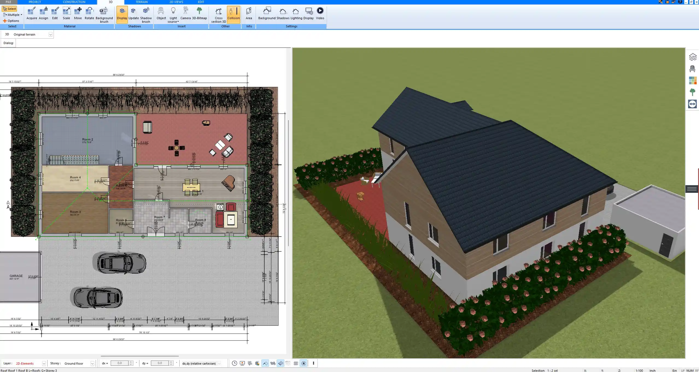Click the dy input field
Image resolution: width=699 pixels, height=372 pixels.
(160, 363)
